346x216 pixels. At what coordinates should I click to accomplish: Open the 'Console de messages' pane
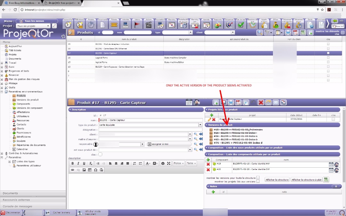coord(33,206)
